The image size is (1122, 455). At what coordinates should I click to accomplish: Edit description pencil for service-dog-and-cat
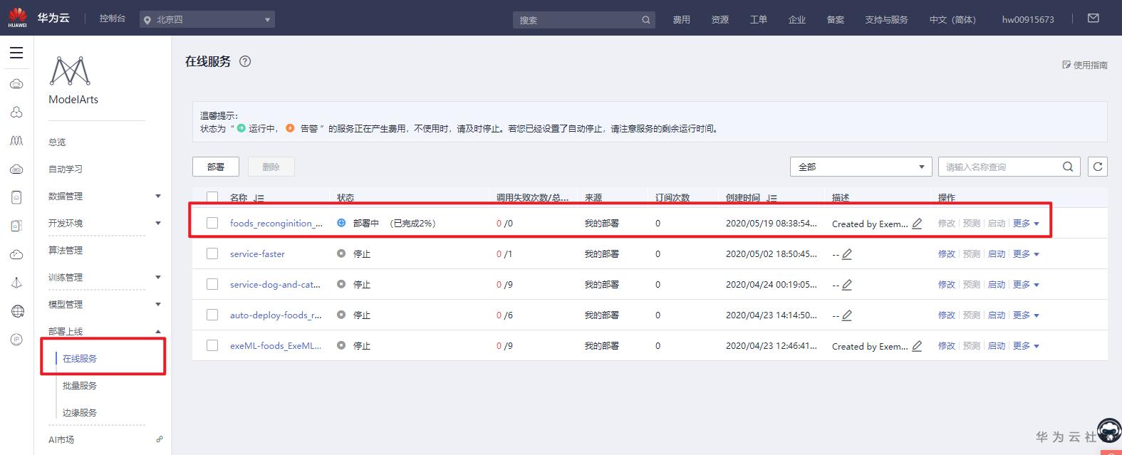(x=847, y=285)
